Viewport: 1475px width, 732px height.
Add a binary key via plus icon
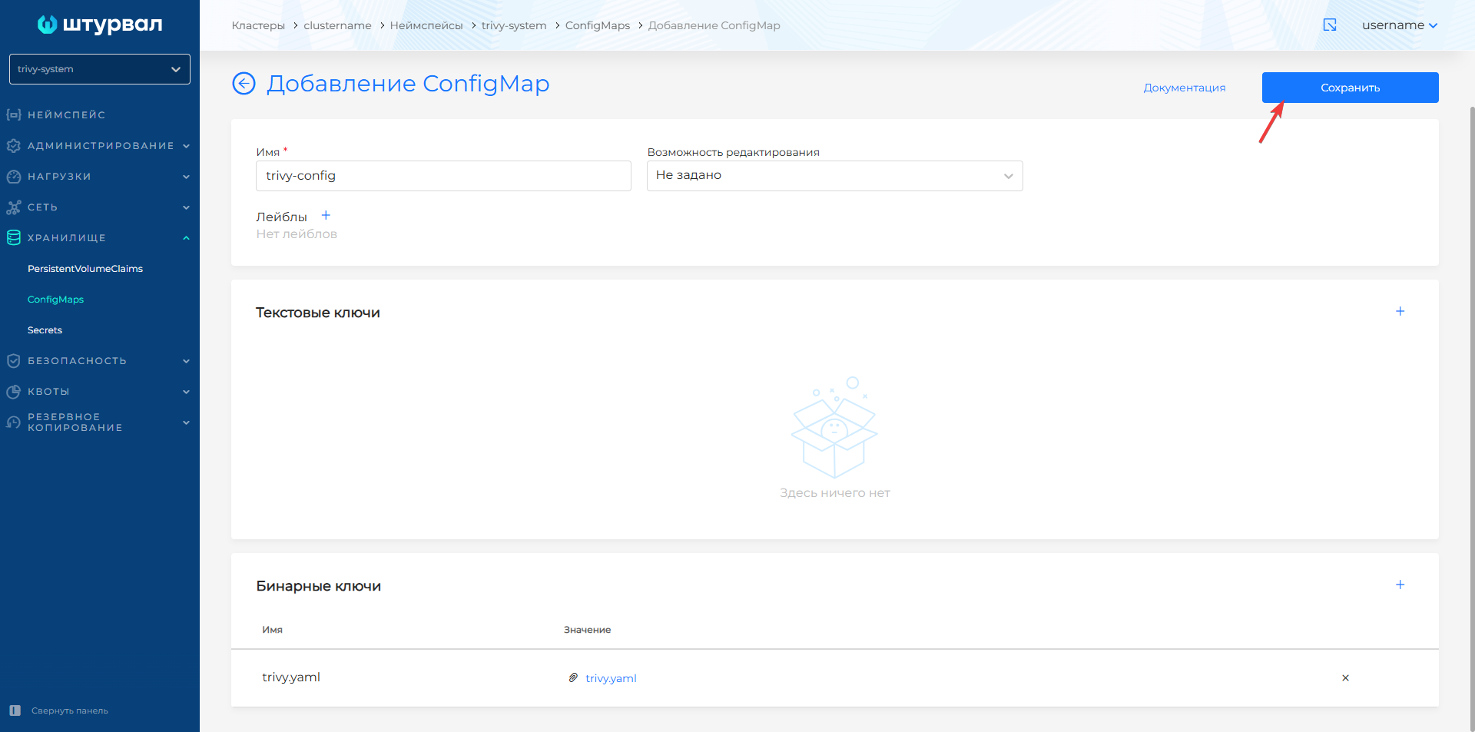click(1400, 585)
